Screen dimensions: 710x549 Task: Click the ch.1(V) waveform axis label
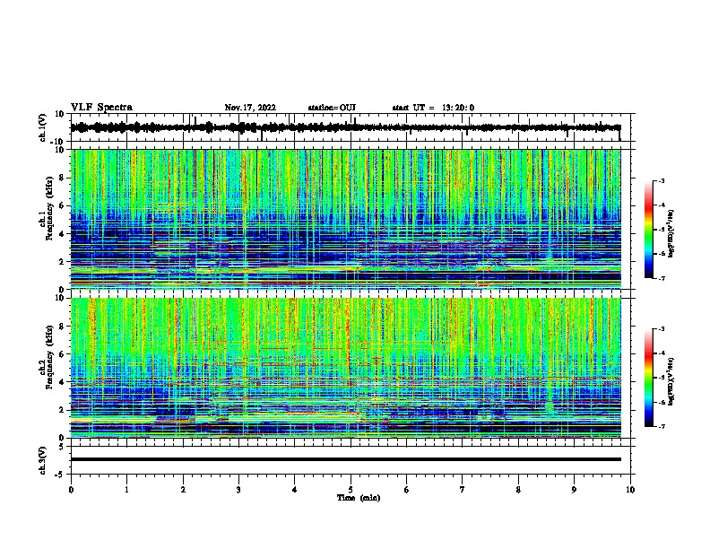43,127
